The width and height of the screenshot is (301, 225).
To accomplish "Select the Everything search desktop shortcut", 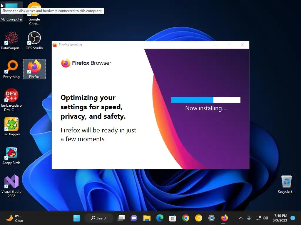I will point(11,69).
